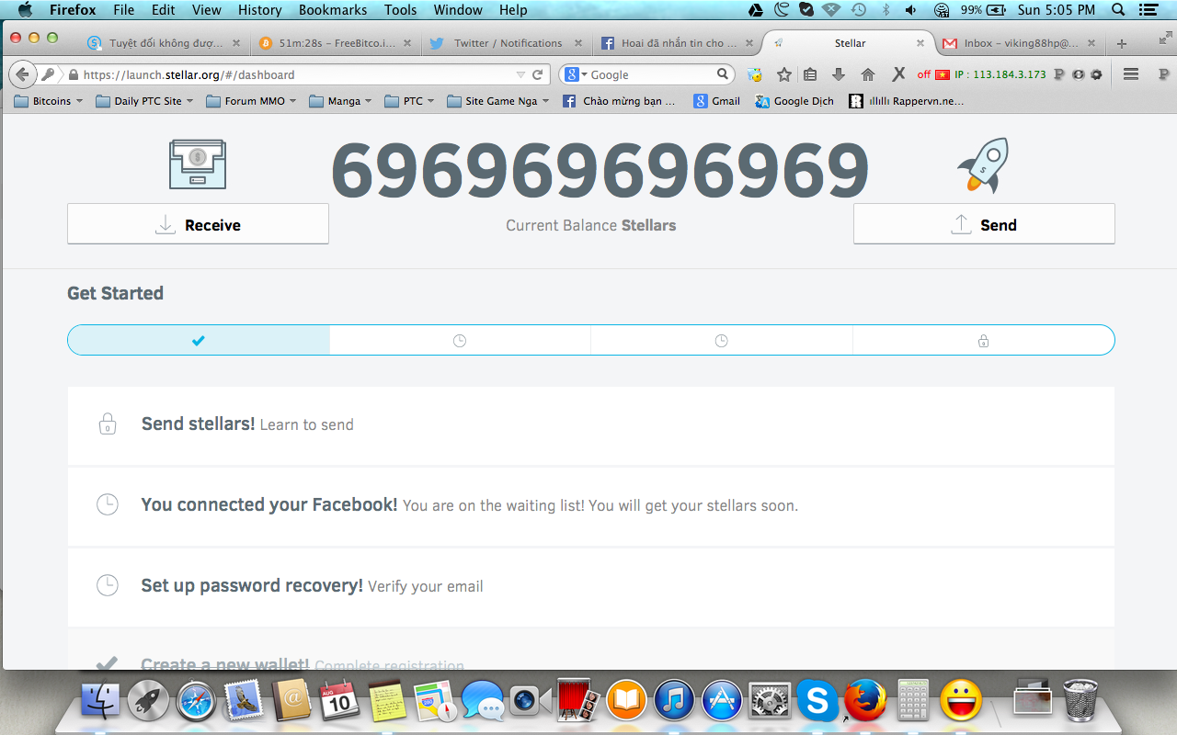1177x735 pixels.
Task: Open the Bookmarks menu
Action: [x=333, y=10]
